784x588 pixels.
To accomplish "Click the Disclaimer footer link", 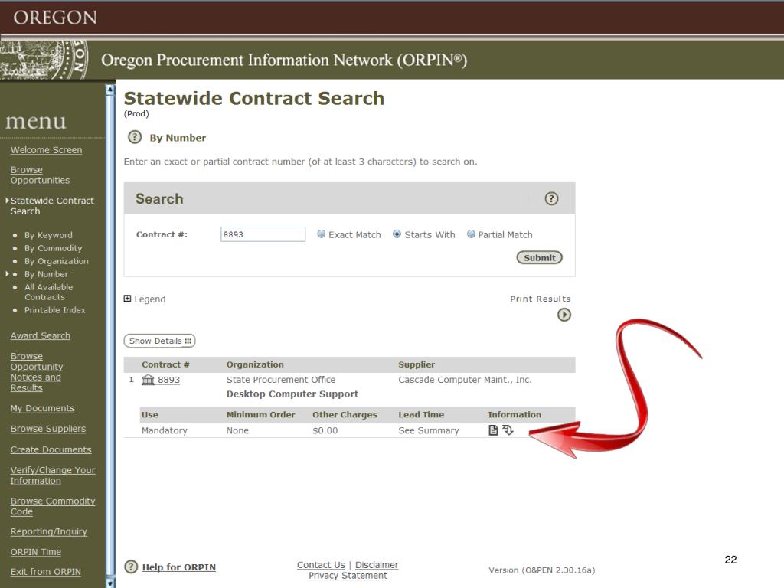I will (x=377, y=565).
